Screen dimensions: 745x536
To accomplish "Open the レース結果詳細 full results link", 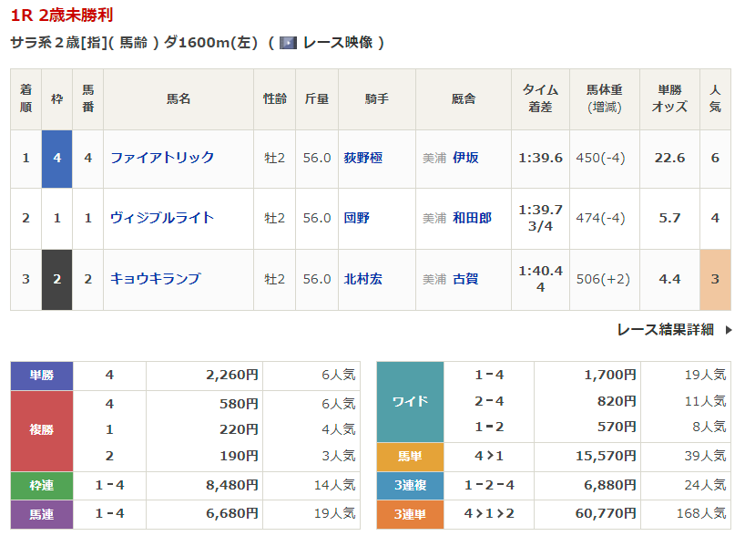I will [665, 330].
